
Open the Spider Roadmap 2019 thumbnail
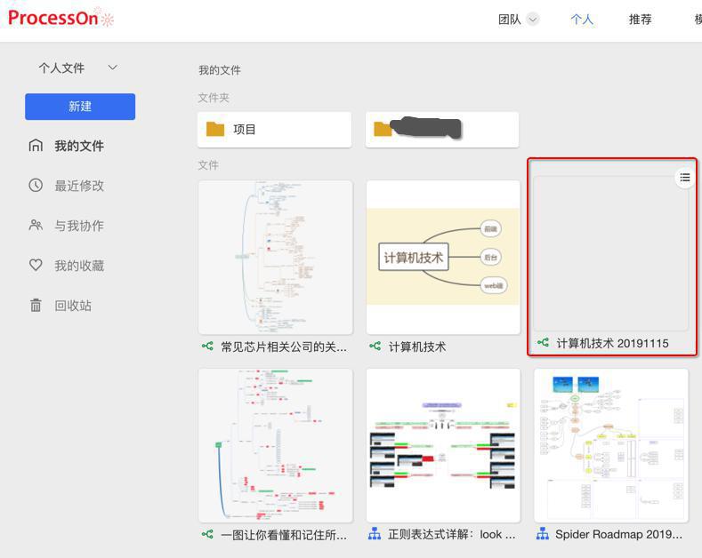611,445
